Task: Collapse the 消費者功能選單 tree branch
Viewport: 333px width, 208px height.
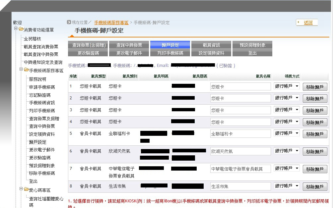Action: 16,29
